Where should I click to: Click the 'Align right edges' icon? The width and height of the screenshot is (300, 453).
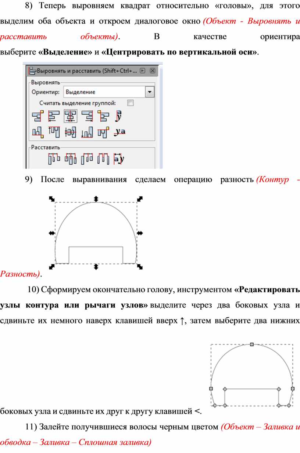coord(87,116)
